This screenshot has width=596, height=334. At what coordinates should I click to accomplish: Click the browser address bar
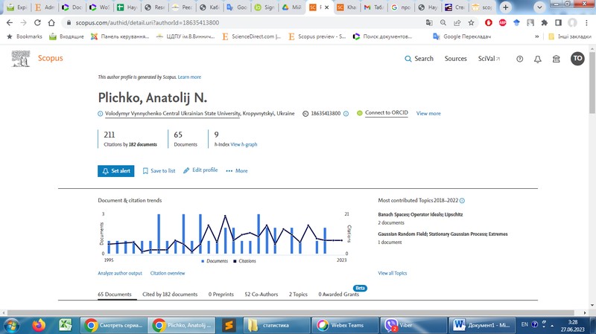(223, 23)
